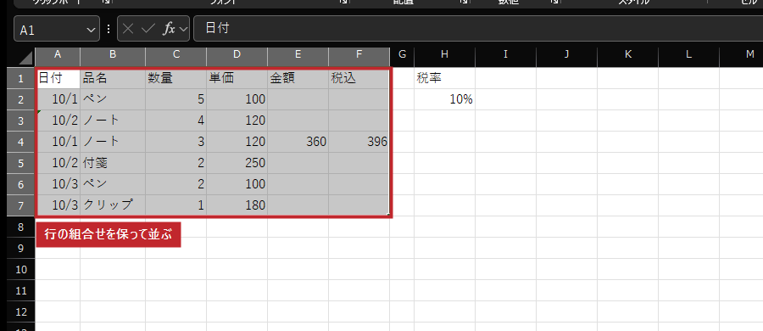Select row 8 header

[21, 227]
